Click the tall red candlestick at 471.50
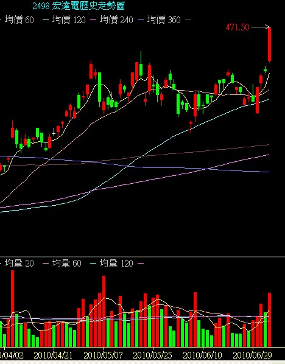Viewport: 285px width, 364px height. pos(269,44)
